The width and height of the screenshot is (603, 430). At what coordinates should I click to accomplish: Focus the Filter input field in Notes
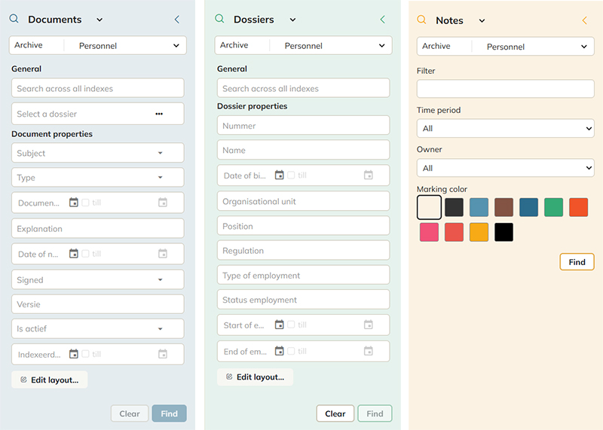coord(505,89)
